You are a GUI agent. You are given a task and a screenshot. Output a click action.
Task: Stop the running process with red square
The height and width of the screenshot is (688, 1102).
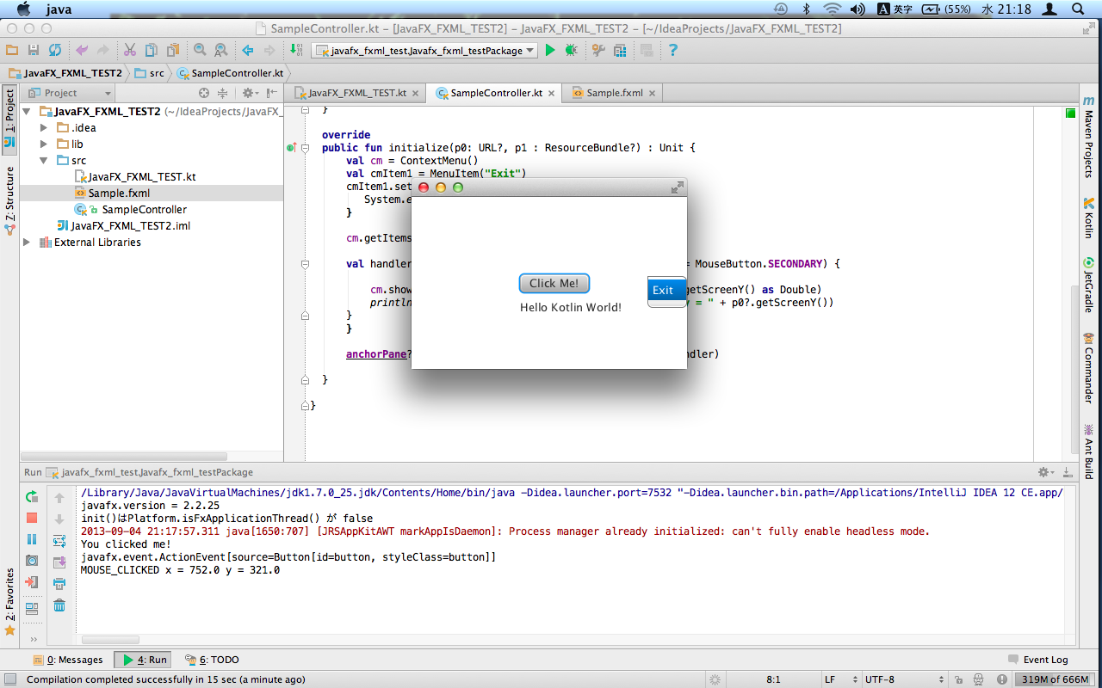click(x=32, y=518)
